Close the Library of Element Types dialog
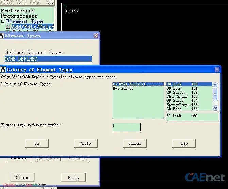Image resolution: width=228 pixels, height=189 pixels. coord(217,69)
